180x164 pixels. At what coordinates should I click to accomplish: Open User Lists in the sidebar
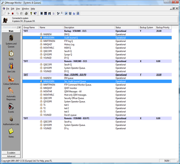point(11,66)
